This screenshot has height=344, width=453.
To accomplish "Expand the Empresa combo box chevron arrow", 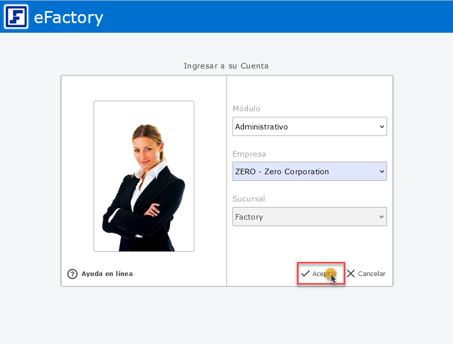I will click(382, 171).
